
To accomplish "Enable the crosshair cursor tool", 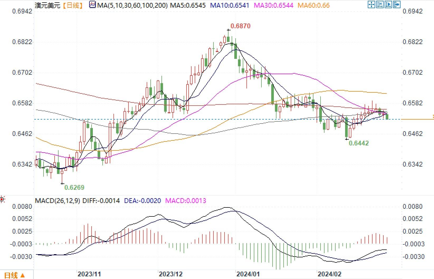I will click(x=371, y=4).
